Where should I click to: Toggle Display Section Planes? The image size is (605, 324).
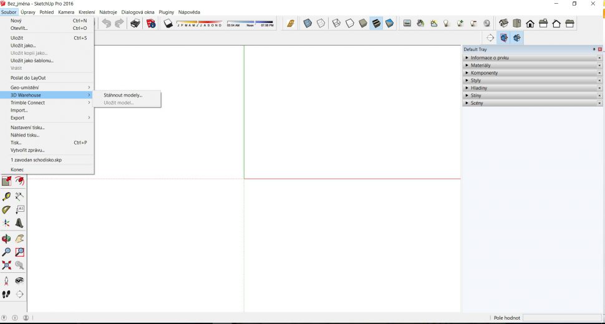[x=504, y=38]
